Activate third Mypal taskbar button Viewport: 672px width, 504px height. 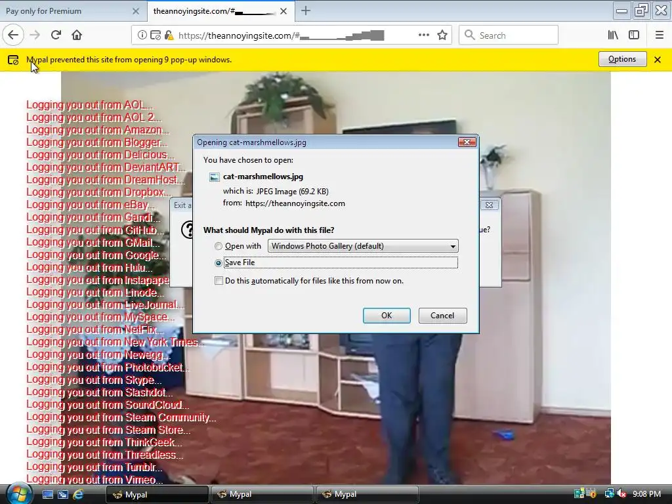pos(366,494)
